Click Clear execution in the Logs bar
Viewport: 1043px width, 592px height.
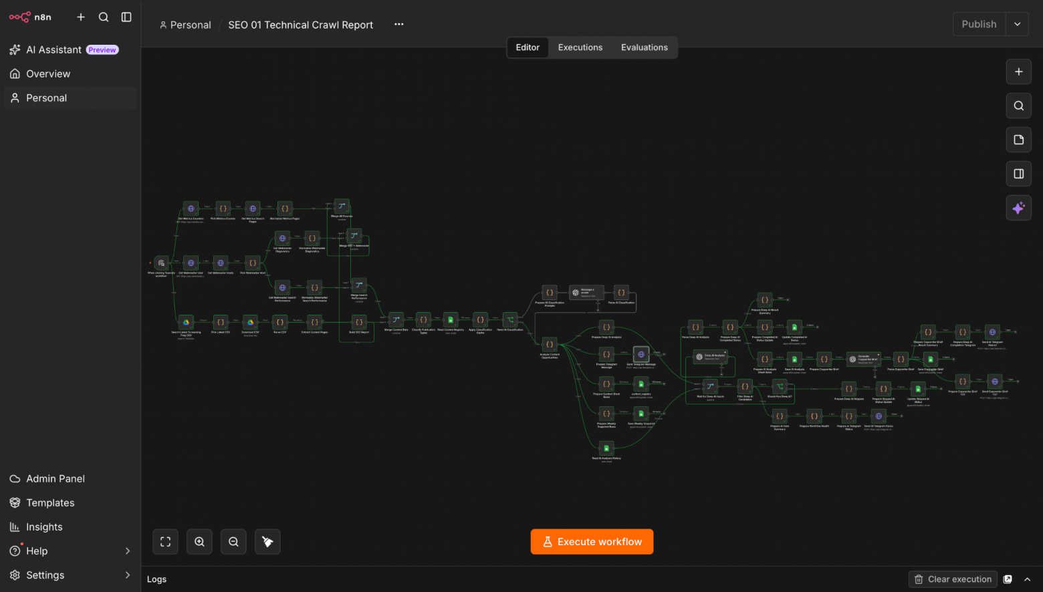[953, 579]
